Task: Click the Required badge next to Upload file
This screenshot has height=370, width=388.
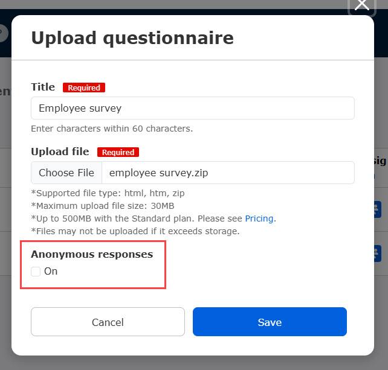Action: pos(118,152)
